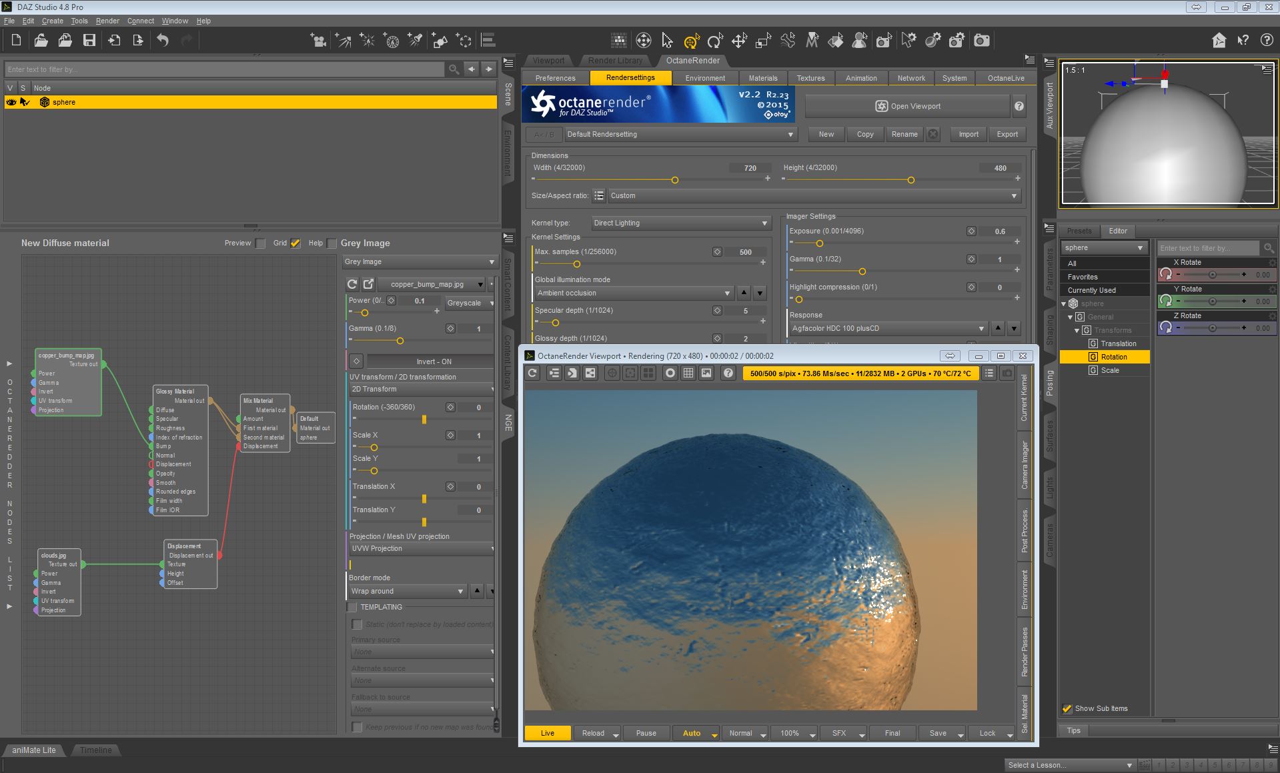Click the Undo arrow icon
Screen dimensions: 1280x773
163,41
